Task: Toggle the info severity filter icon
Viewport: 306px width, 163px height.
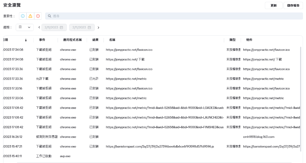Action: pyautogui.click(x=23, y=16)
